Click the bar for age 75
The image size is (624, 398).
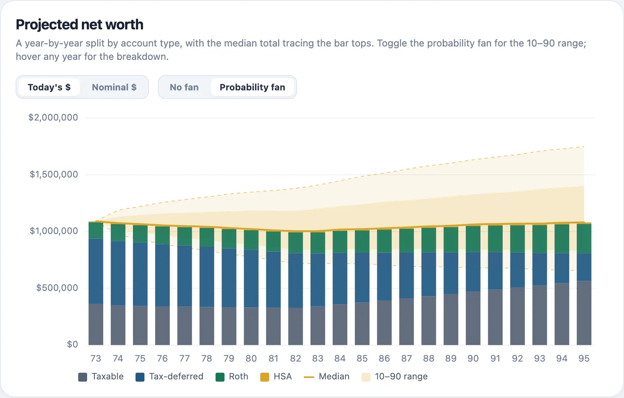[x=140, y=285]
